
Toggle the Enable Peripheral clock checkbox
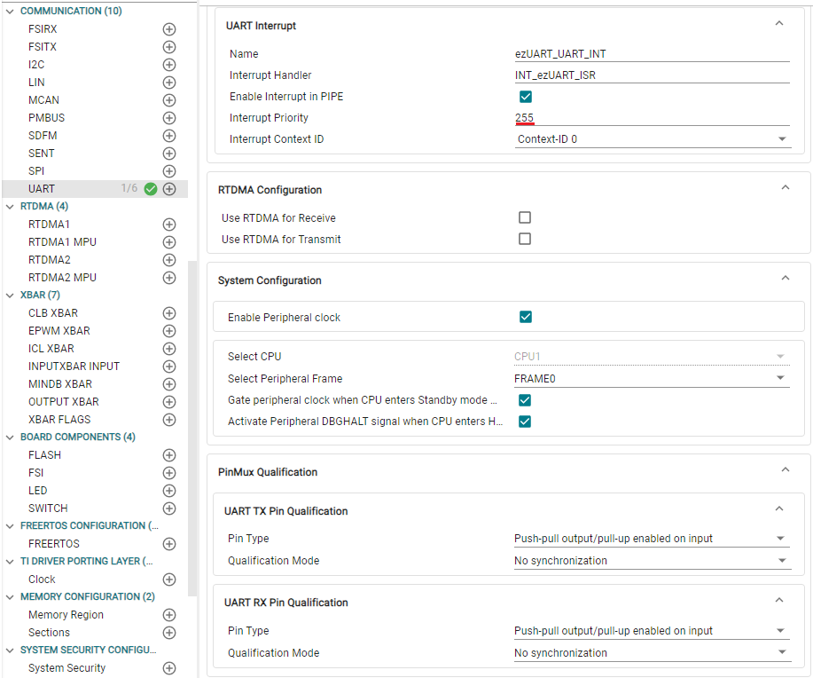(525, 317)
